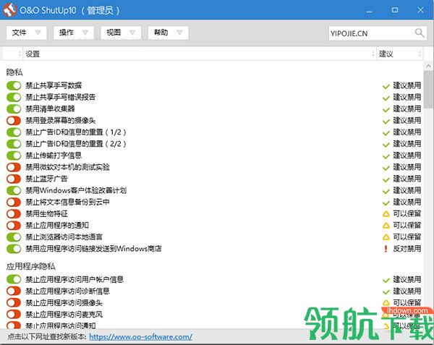434x345 pixels.
Task: Click the check icon on 禁止蓝牙广告 row
Action: (386, 179)
